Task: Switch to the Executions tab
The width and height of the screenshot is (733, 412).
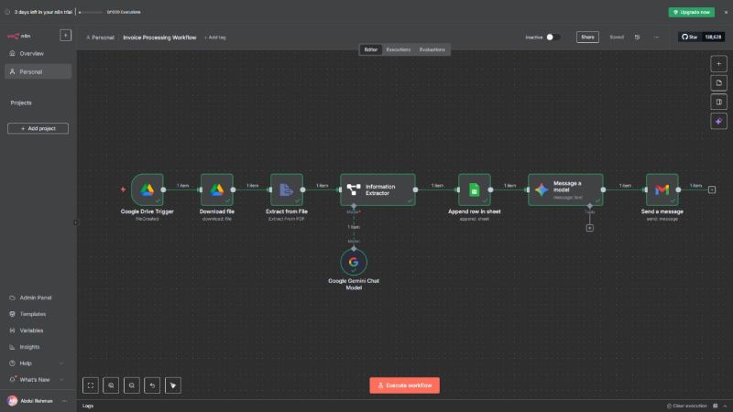Action: coord(399,49)
